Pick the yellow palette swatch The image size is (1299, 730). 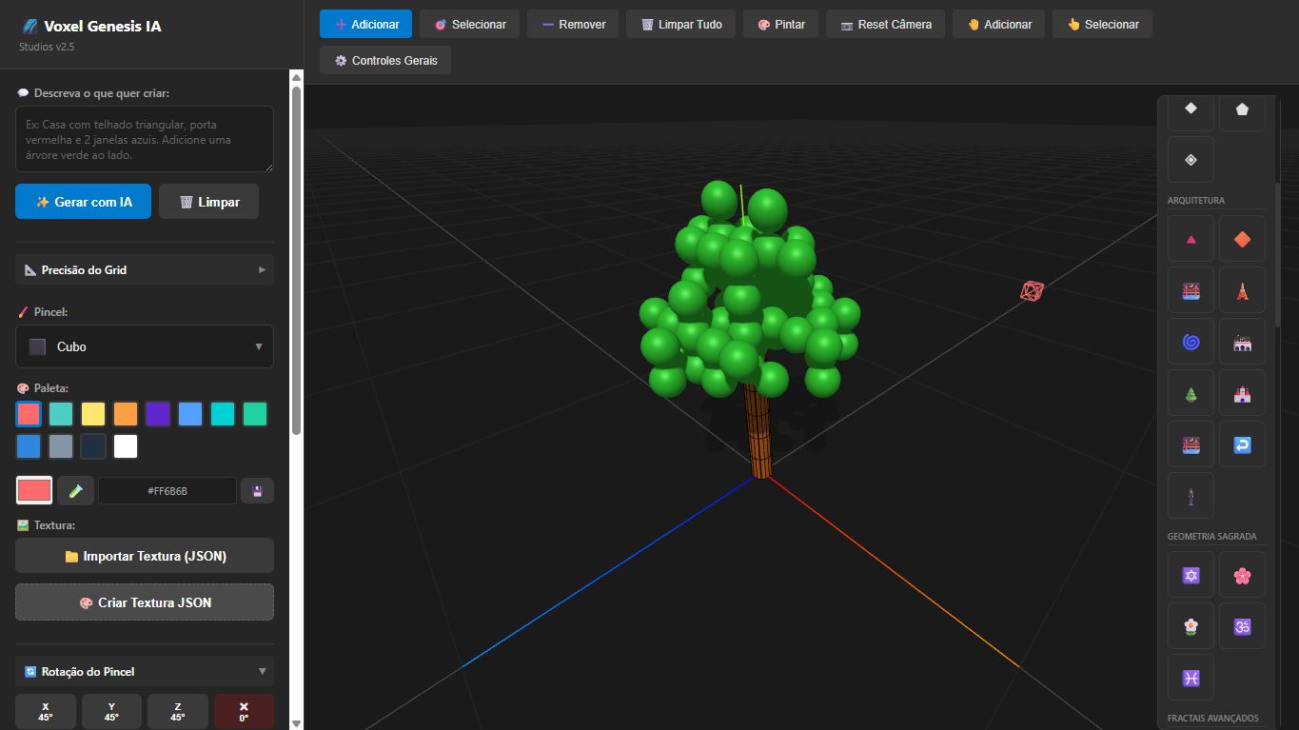(93, 414)
